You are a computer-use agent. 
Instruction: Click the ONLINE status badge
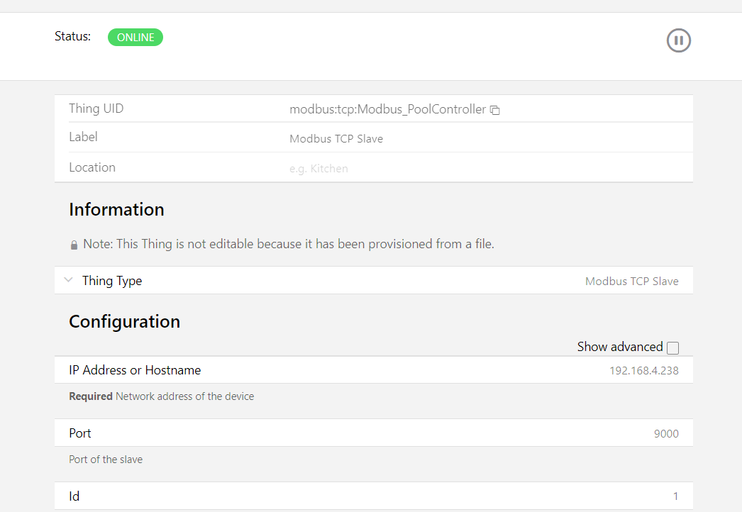point(135,38)
